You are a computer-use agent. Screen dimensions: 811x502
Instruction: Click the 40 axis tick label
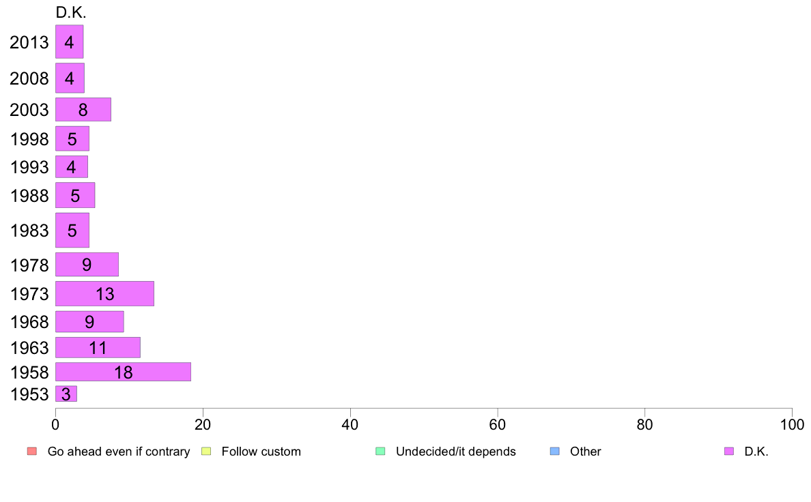pos(350,425)
